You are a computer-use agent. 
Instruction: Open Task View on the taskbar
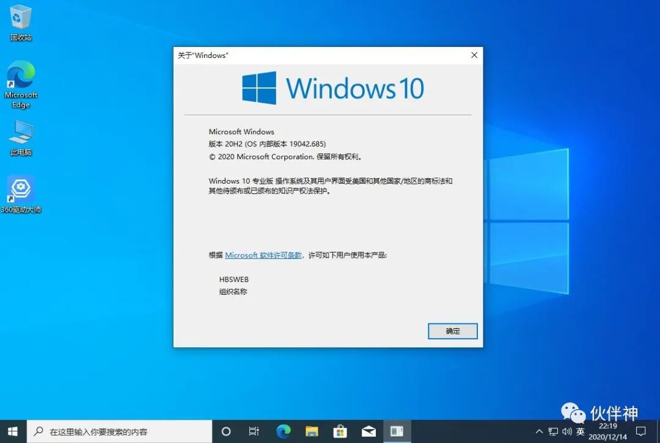pos(254,431)
